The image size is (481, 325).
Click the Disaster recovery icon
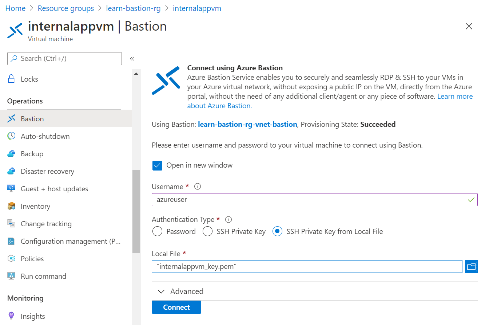click(x=11, y=171)
